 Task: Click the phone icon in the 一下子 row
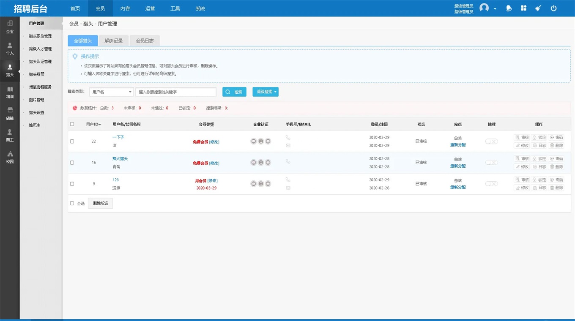(x=288, y=137)
